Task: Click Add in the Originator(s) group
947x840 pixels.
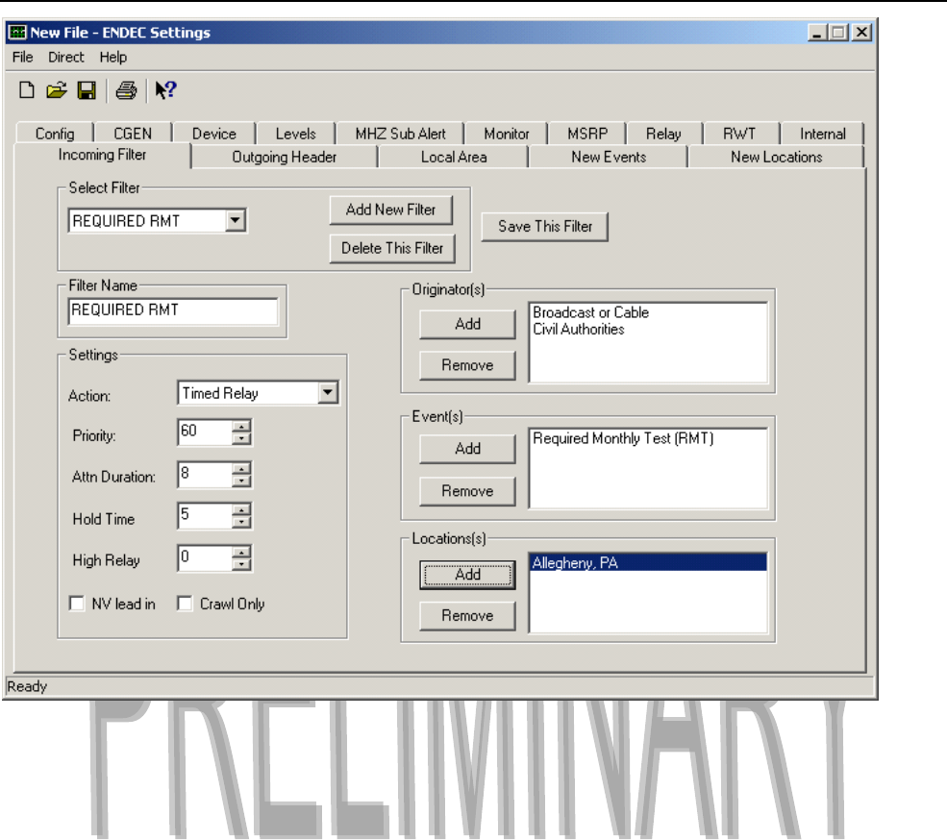Action: pos(467,324)
